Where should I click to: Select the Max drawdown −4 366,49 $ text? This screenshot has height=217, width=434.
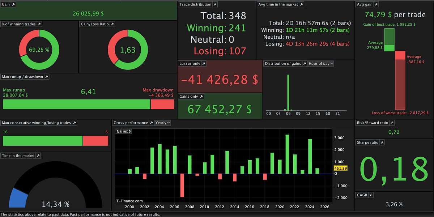tap(158, 93)
